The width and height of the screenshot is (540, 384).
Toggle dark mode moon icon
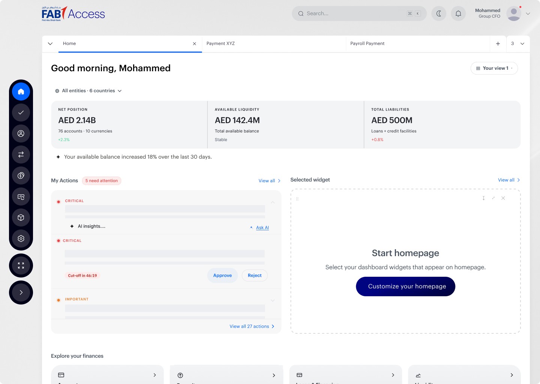click(439, 13)
